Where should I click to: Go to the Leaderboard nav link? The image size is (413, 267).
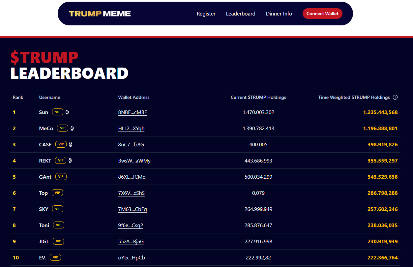(x=241, y=14)
